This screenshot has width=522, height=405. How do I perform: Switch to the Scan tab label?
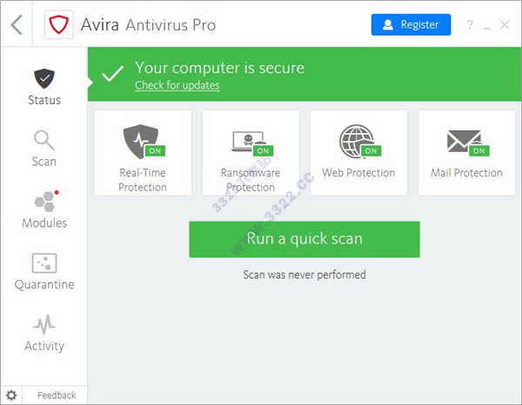click(44, 162)
